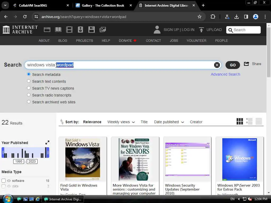Image resolution: width=271 pixels, height=203 pixels.
Task: Switch to the CollabVM SearXNG tab
Action: (x=42, y=6)
